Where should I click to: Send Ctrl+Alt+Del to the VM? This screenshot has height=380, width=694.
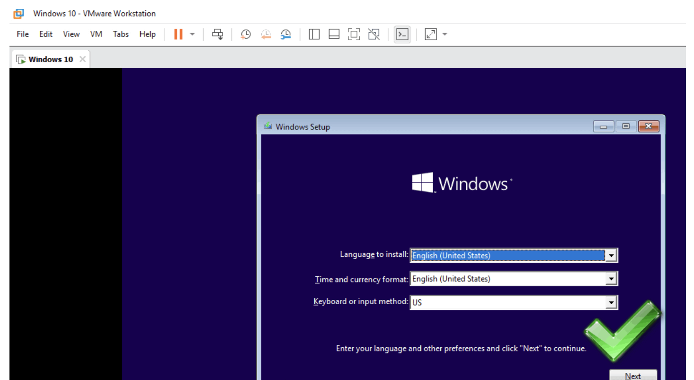[217, 34]
